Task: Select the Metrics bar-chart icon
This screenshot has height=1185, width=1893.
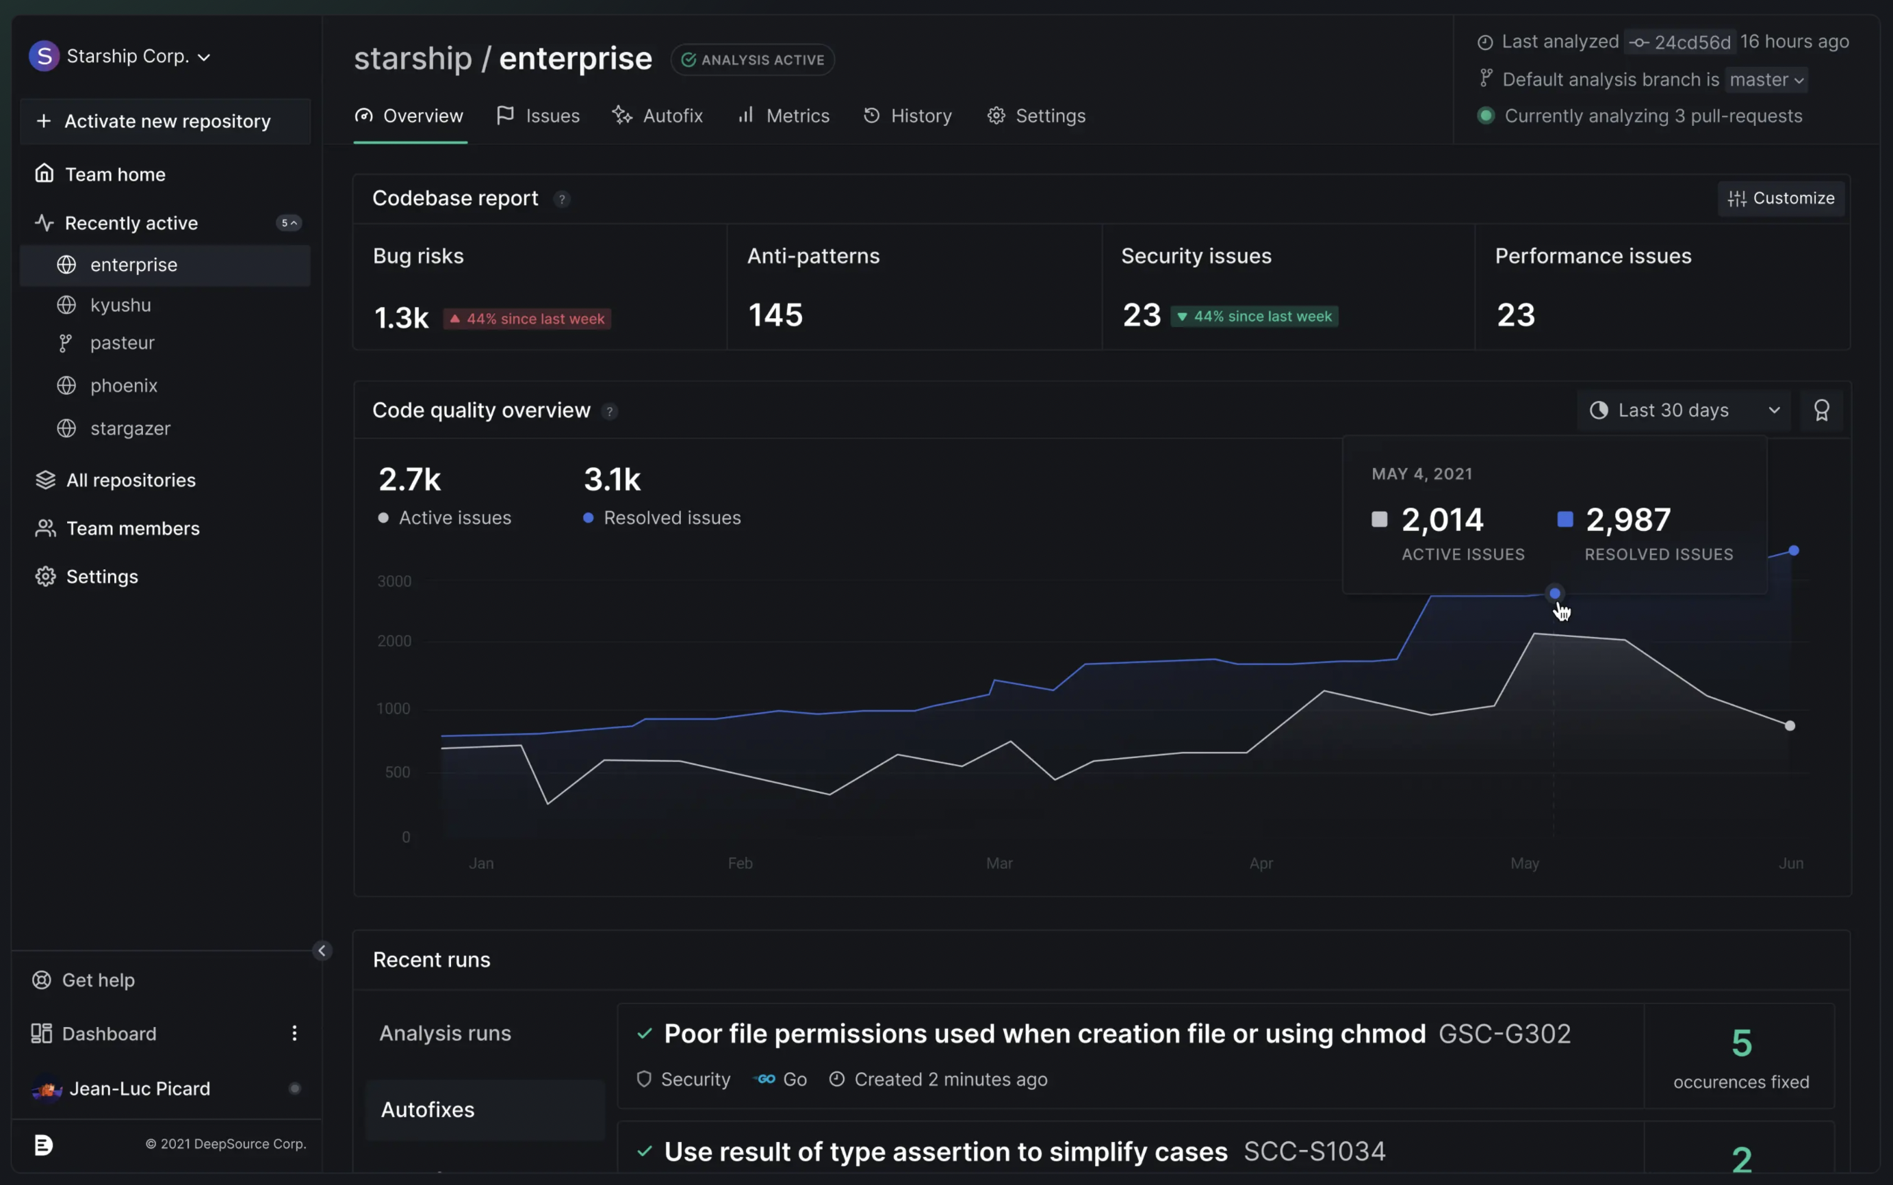Action: (x=745, y=115)
